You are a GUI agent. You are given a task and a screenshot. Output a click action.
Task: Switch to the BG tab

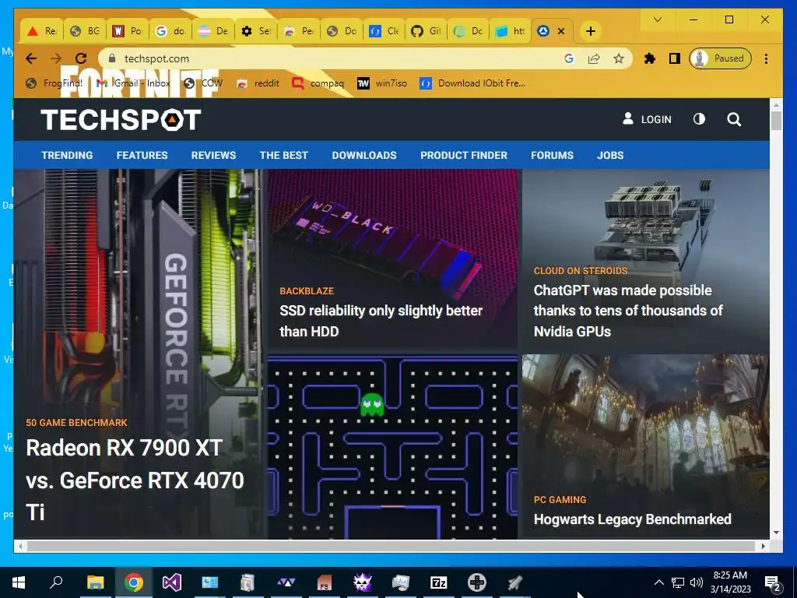coord(84,31)
